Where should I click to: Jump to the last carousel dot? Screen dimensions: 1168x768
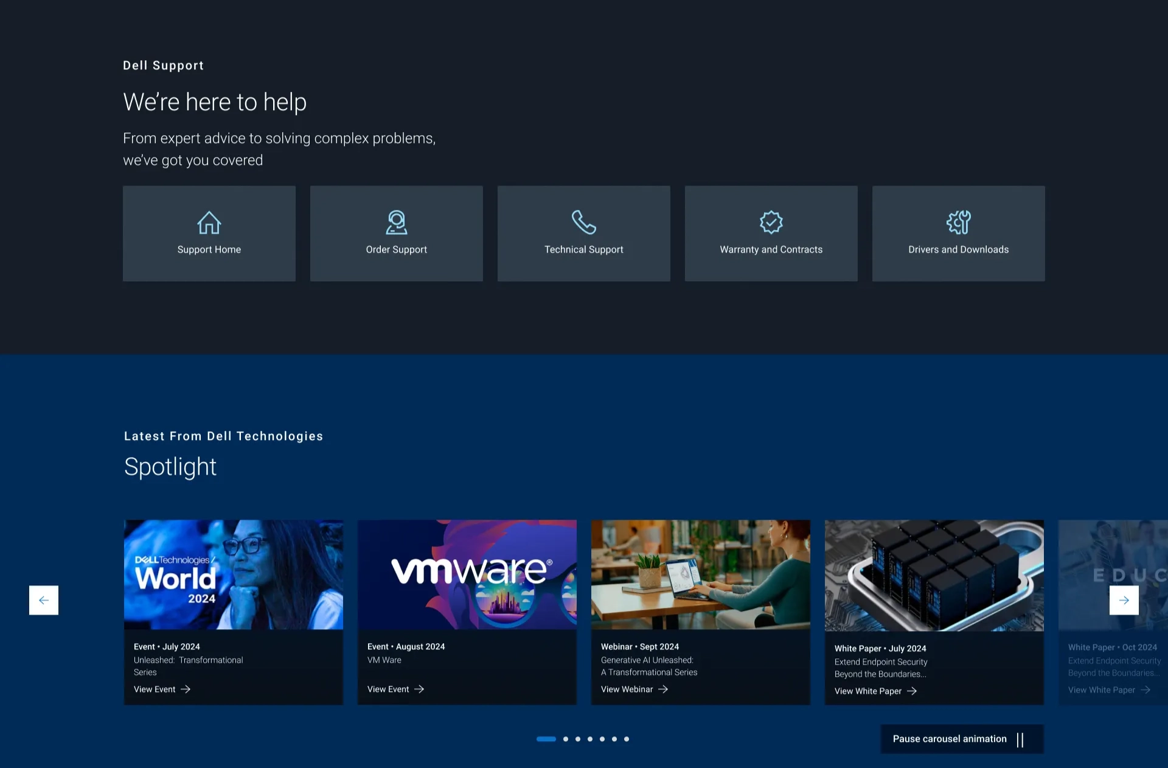(627, 739)
